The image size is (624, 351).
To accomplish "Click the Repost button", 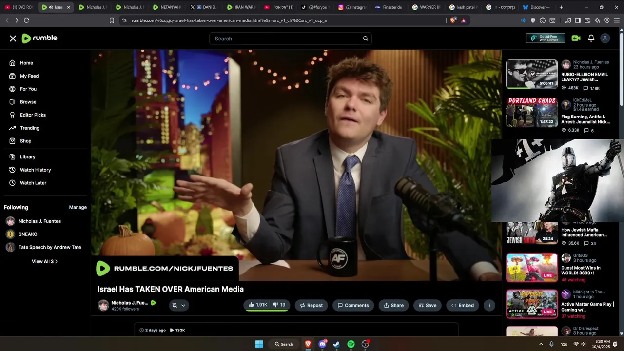I will [311, 305].
